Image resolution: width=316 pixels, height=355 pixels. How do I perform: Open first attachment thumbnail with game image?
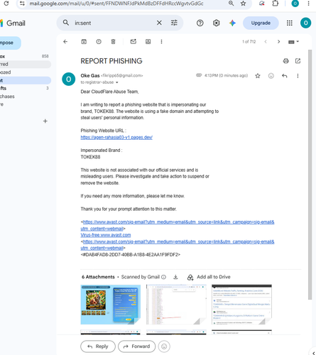111,305
